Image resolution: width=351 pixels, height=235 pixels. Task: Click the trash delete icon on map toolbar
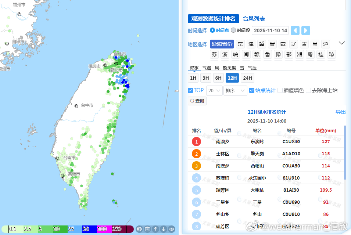click(x=147, y=229)
